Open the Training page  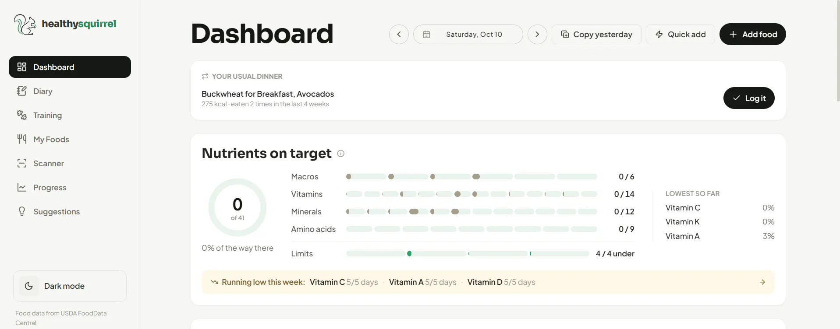70,115
